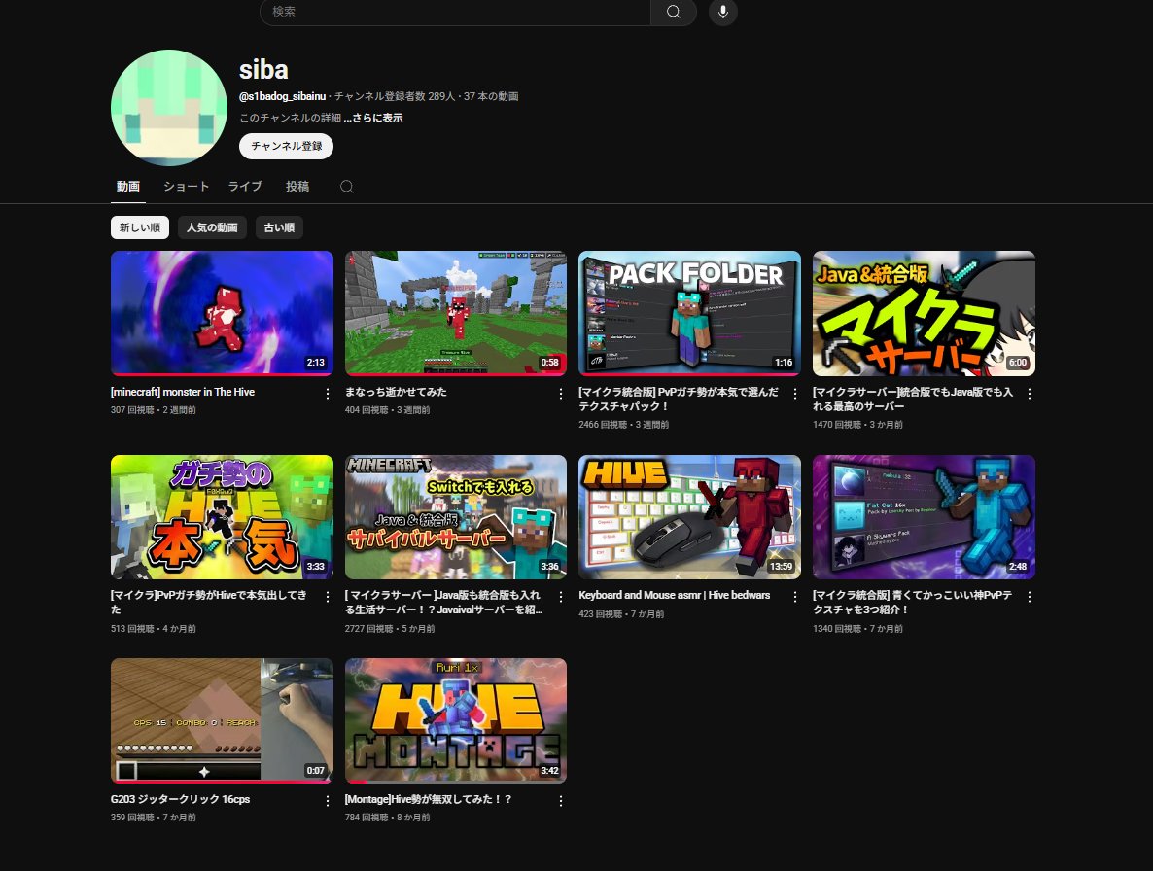Open title link まなっち逝かせてみた

tap(396, 392)
